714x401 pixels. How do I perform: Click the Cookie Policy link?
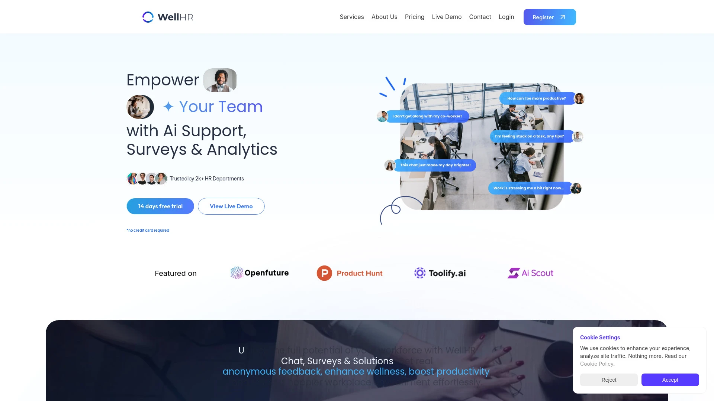[596, 363]
